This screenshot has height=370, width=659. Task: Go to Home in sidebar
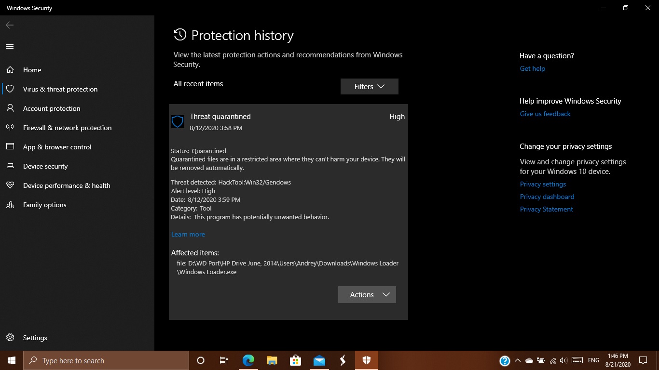click(x=77, y=70)
